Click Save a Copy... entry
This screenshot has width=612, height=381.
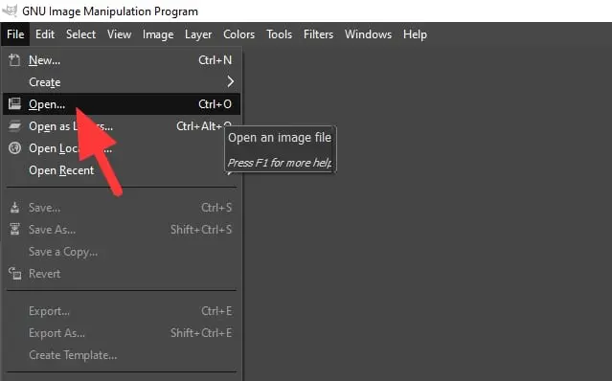tap(122, 252)
